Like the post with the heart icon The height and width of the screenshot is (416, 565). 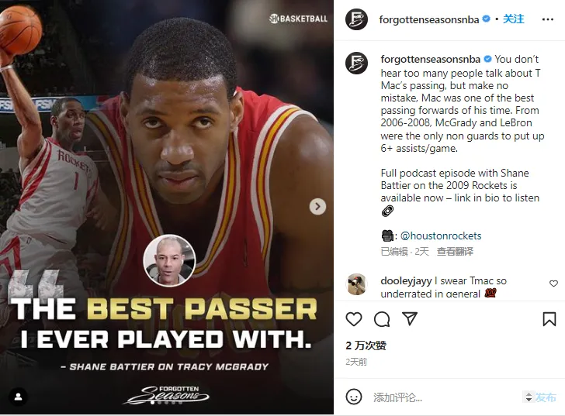(x=353, y=319)
